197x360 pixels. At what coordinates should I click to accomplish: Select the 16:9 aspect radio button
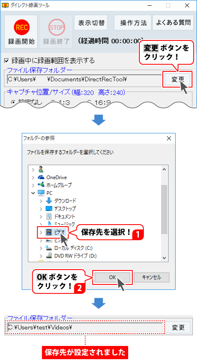(89, 102)
